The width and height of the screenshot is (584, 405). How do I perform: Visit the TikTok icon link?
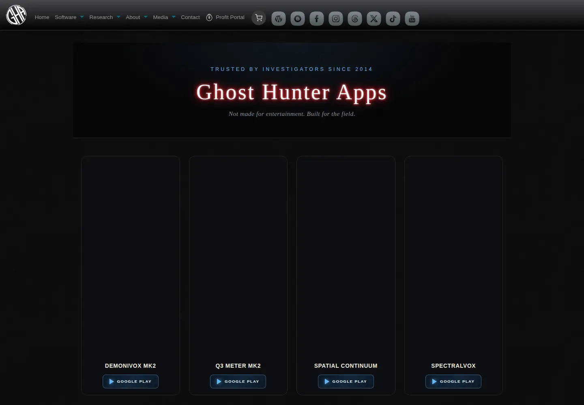click(x=393, y=19)
